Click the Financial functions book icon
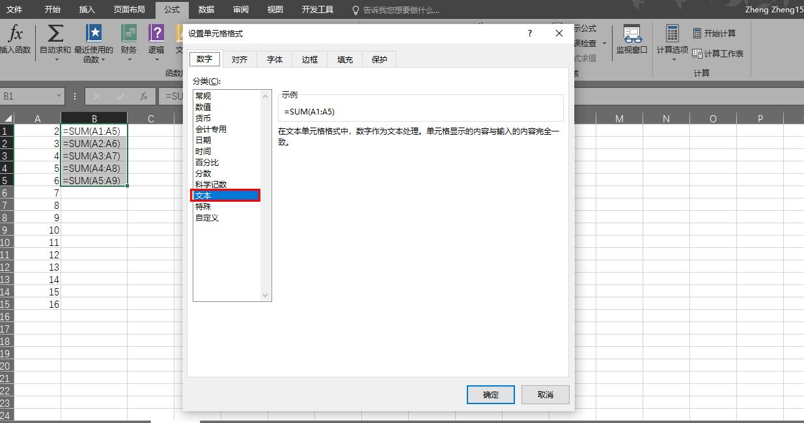Screen dimensions: 804x423 (128, 33)
